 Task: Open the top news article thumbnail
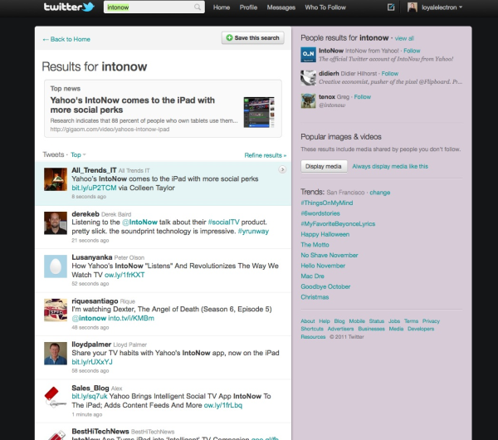258,111
